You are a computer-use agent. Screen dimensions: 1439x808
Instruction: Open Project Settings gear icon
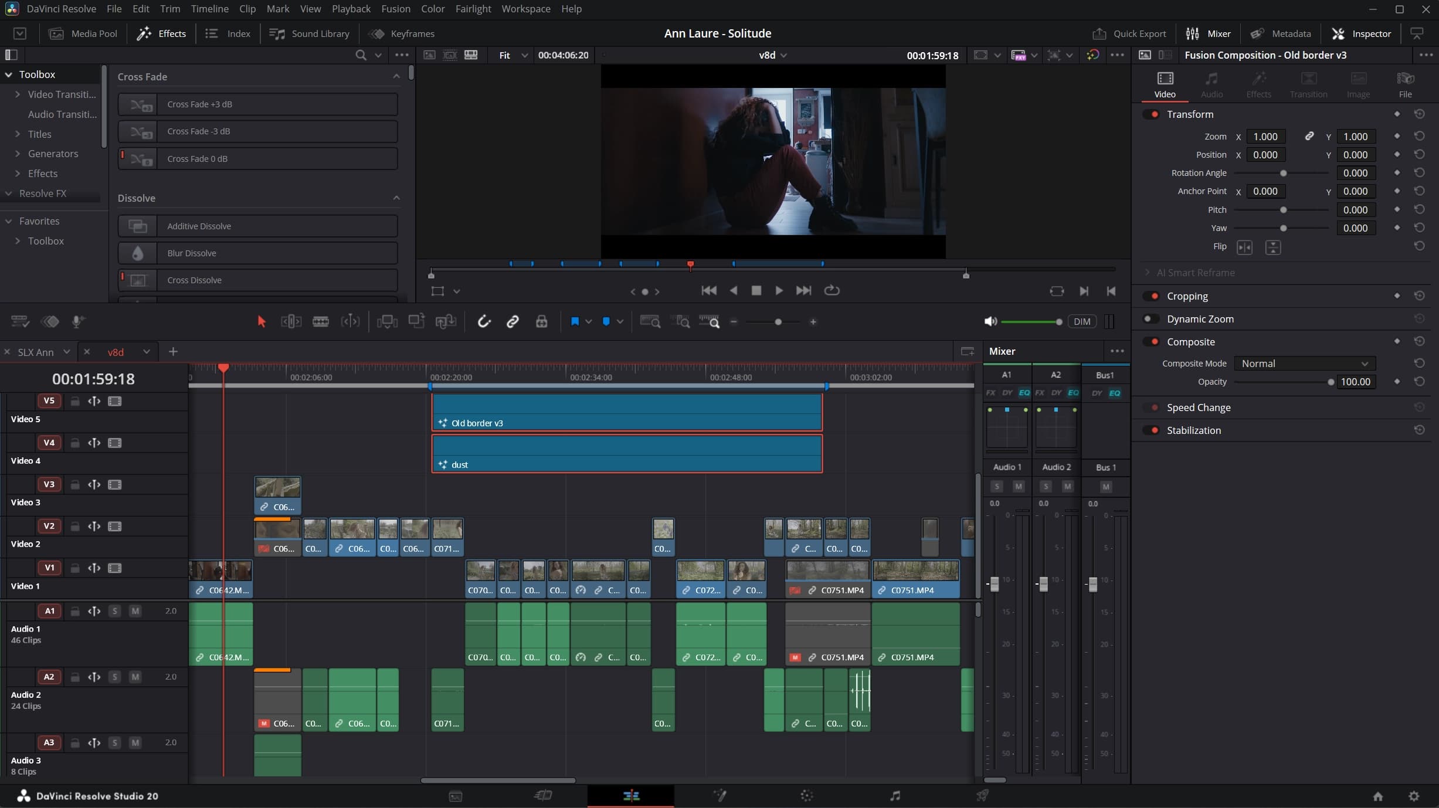coord(1414,796)
